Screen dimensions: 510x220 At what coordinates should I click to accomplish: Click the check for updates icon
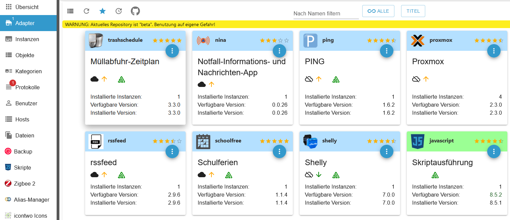coord(119,11)
